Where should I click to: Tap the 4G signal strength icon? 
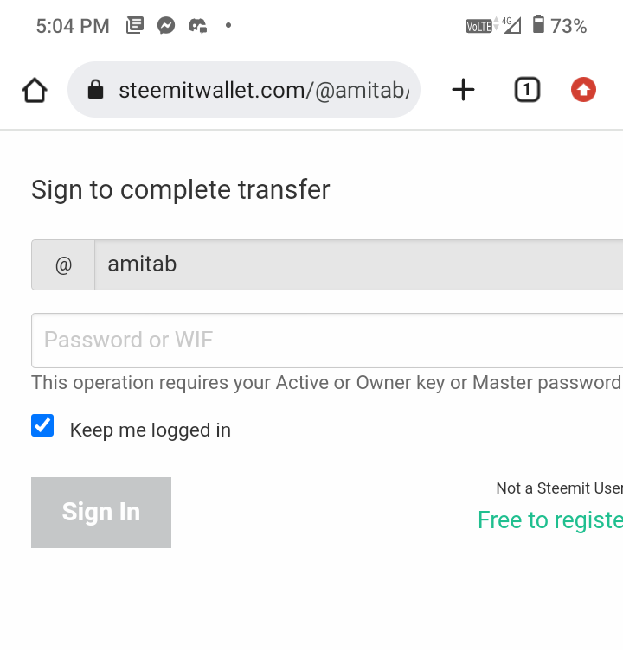click(x=511, y=25)
